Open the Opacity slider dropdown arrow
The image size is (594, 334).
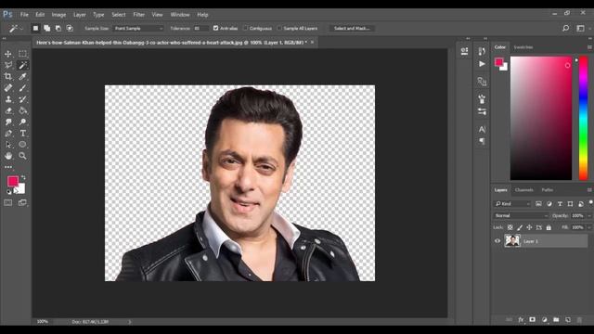(589, 215)
